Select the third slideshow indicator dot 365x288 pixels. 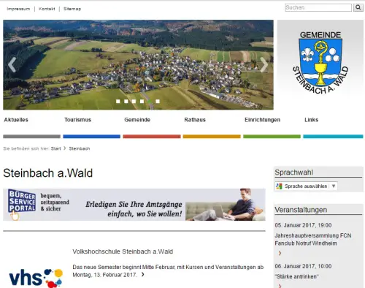(x=134, y=101)
